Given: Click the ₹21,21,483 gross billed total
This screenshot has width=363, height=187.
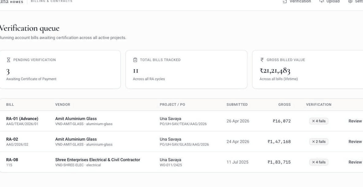Looking at the screenshot, I should [275, 71].
